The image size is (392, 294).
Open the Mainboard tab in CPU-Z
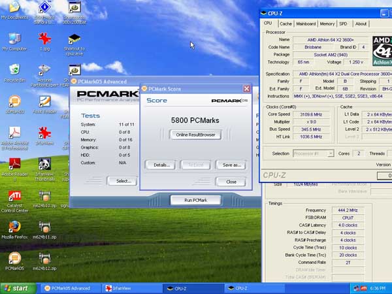306,24
